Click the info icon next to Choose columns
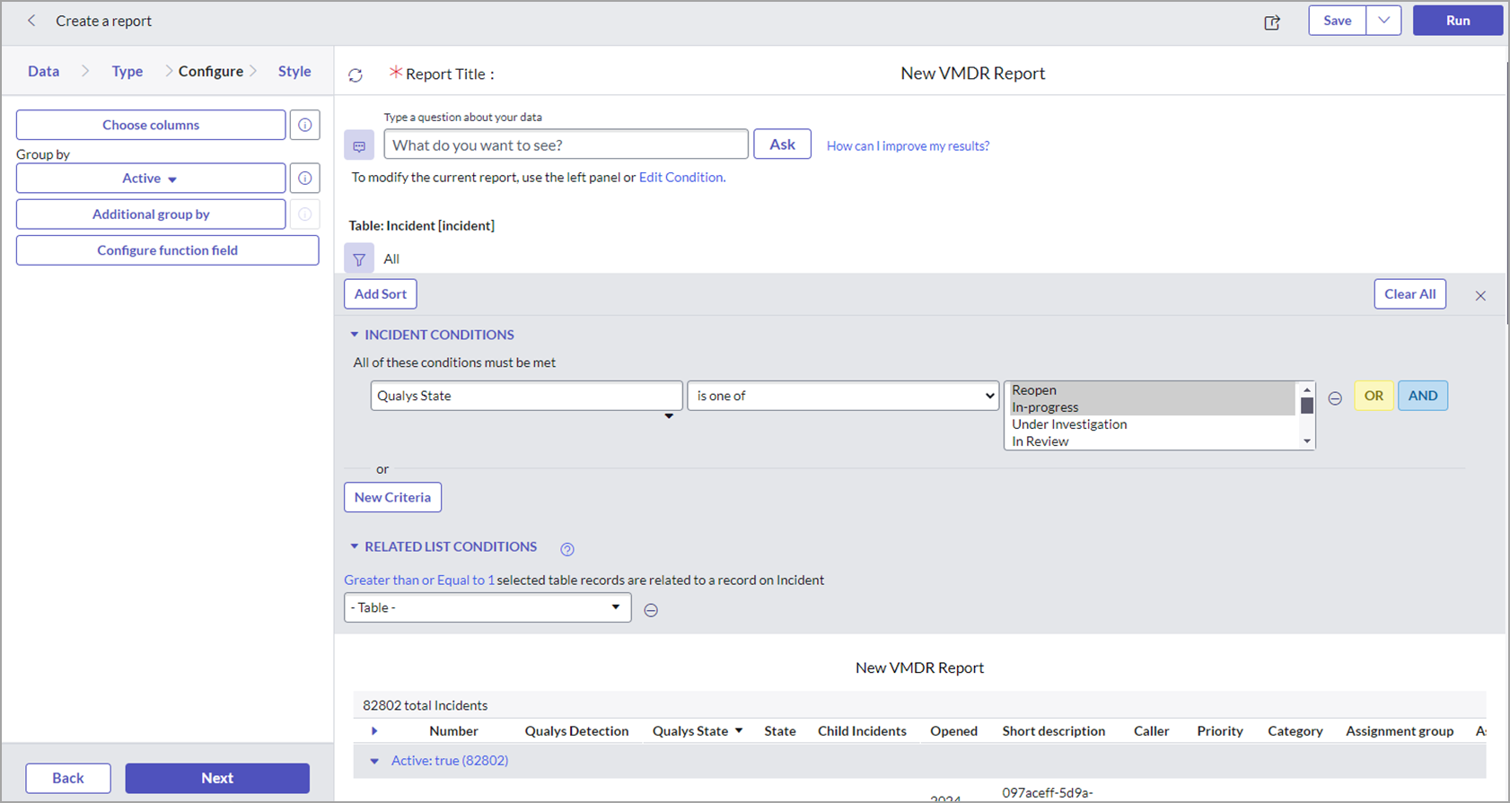The image size is (1510, 803). tap(305, 126)
